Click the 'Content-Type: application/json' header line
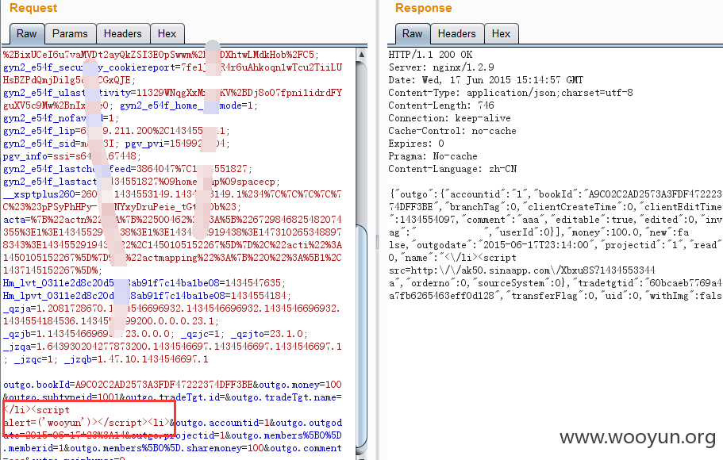The image size is (723, 460). click(x=510, y=93)
